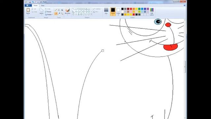
Task: Select the Eraser tool
Action: tap(56, 14)
